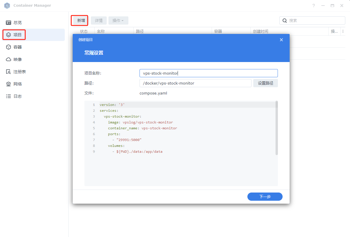The width and height of the screenshot is (350, 237).
Task: Click the 新增 create button
Action: point(81,20)
